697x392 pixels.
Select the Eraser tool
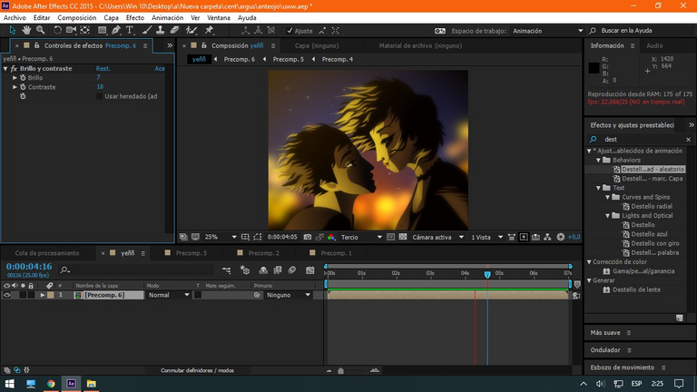pyautogui.click(x=174, y=30)
